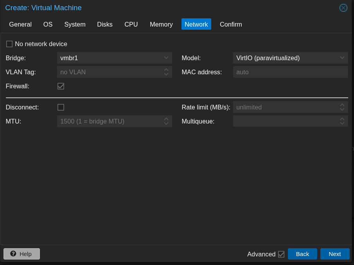The image size is (354, 265).
Task: Click the MTU field spinner arrows
Action: [166, 121]
